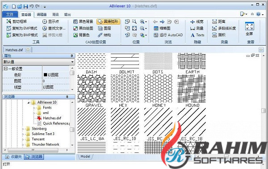
Task: Expand the Fonts folder
Action: tap(34, 108)
